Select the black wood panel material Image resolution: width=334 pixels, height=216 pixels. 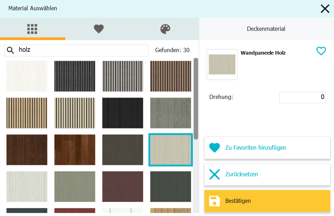click(123, 113)
